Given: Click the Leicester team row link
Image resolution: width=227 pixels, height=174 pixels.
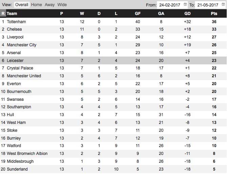Looking at the screenshot, I should pos(15,60).
